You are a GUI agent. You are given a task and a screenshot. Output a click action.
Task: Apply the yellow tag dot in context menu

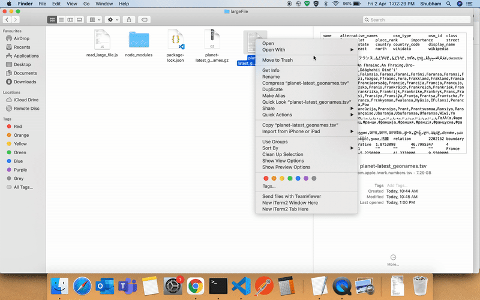tap(282, 178)
